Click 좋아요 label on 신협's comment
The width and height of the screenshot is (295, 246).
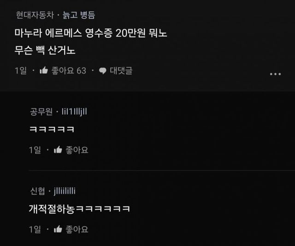tap(77, 229)
